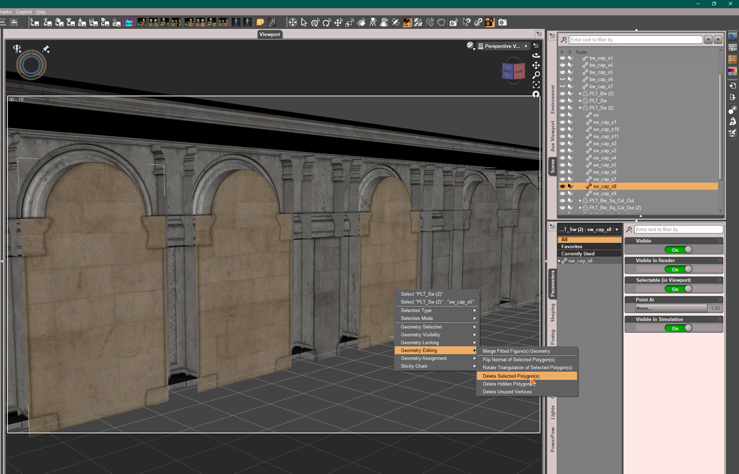The width and height of the screenshot is (739, 474).
Task: Select the Favorites parameter category
Action: [x=572, y=246]
